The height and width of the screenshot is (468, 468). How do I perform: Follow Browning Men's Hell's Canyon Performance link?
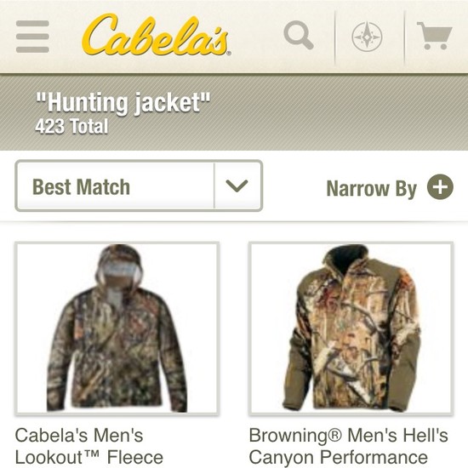click(349, 447)
